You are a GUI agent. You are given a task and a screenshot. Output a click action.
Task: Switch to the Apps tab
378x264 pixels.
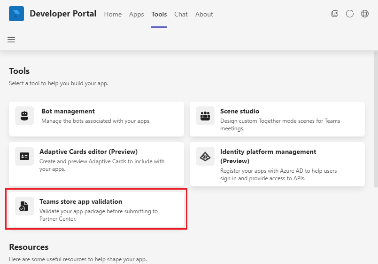(137, 14)
